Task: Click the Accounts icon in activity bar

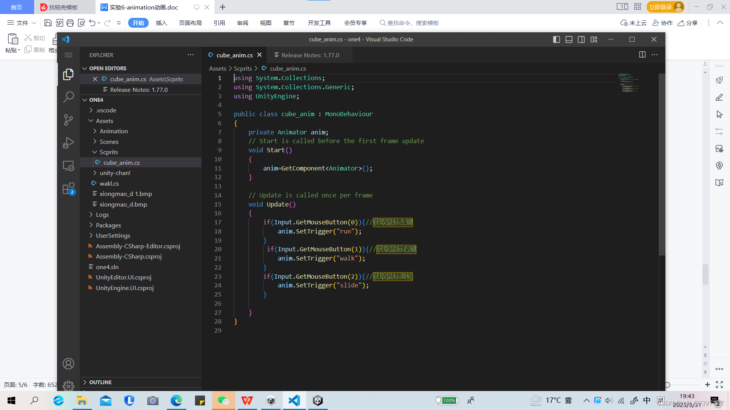Action: pos(68,364)
